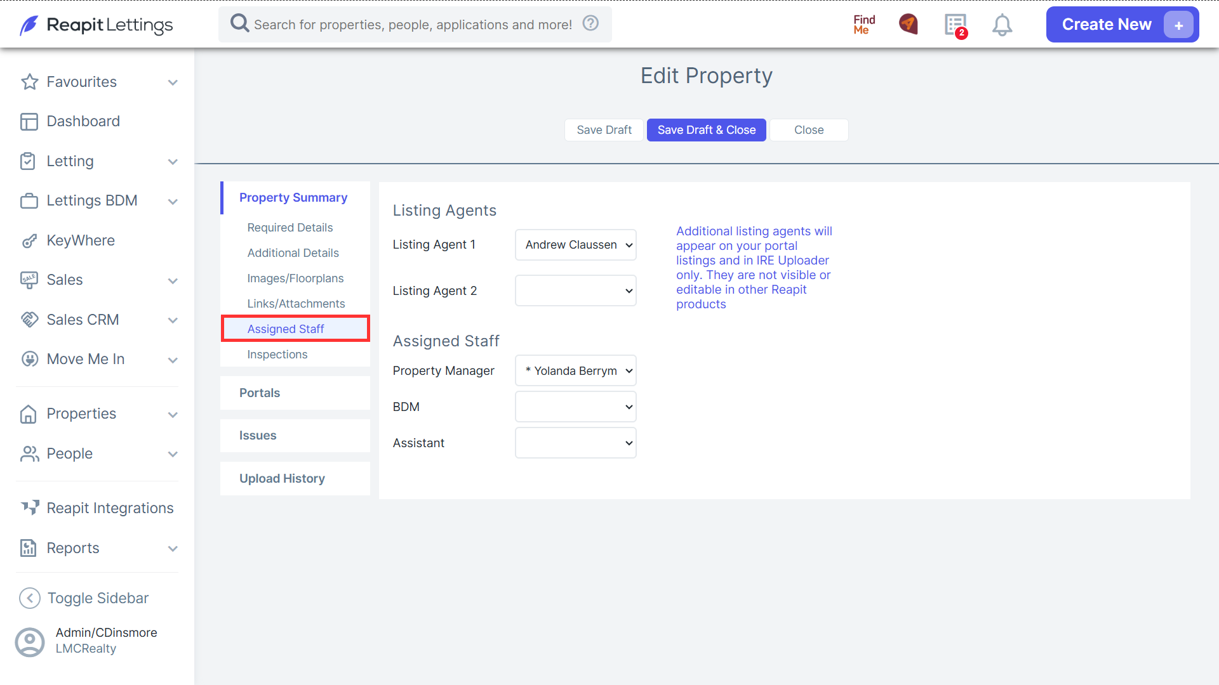Image resolution: width=1219 pixels, height=685 pixels.
Task: Click Save Draft & Close
Action: [x=706, y=130]
